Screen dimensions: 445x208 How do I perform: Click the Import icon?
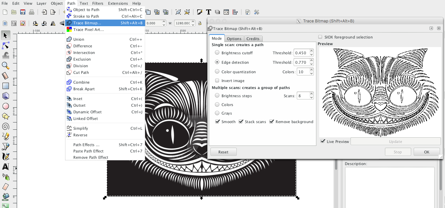[44, 12]
